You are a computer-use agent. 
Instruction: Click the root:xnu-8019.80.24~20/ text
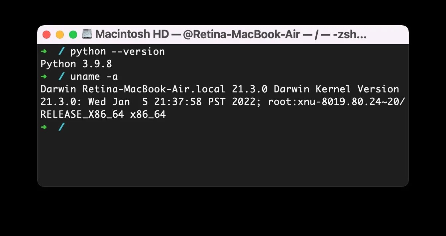click(336, 102)
